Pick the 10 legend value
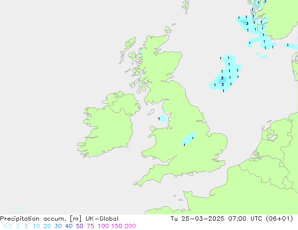 pyautogui.click(x=36, y=226)
